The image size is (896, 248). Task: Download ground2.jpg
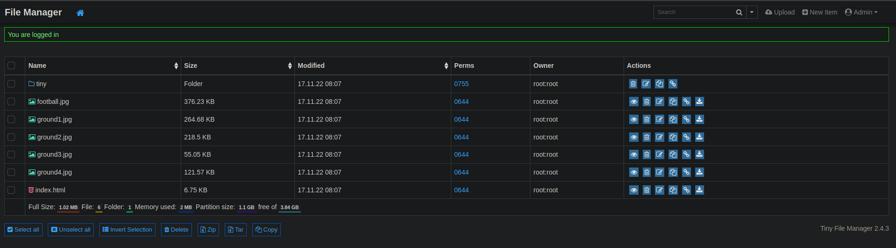coord(699,137)
